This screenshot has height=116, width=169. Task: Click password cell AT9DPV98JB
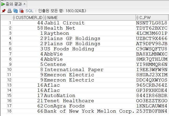tap(152, 44)
